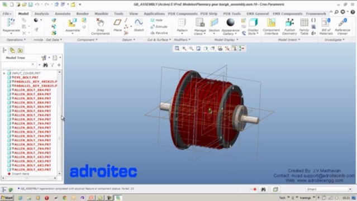This screenshot has width=357, height=201.
Task: Click Repaint icon in graphics toolbar
Action: pyautogui.click(x=198, y=49)
